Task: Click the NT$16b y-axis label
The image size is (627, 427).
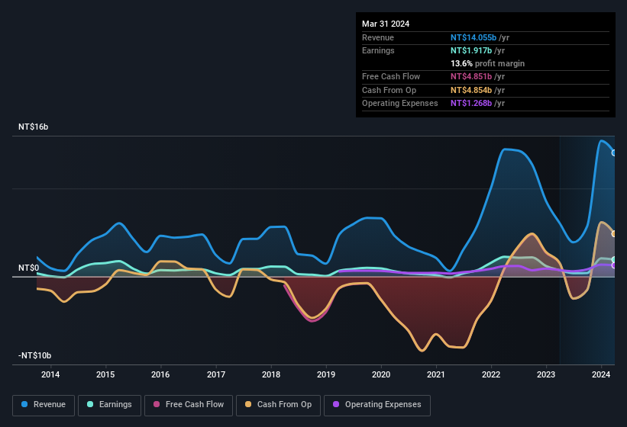Action: [34, 127]
